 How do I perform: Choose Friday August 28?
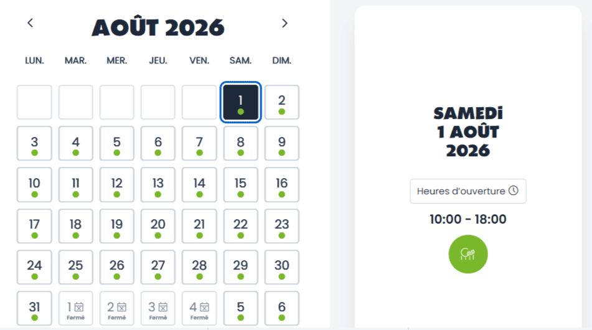coord(199,267)
